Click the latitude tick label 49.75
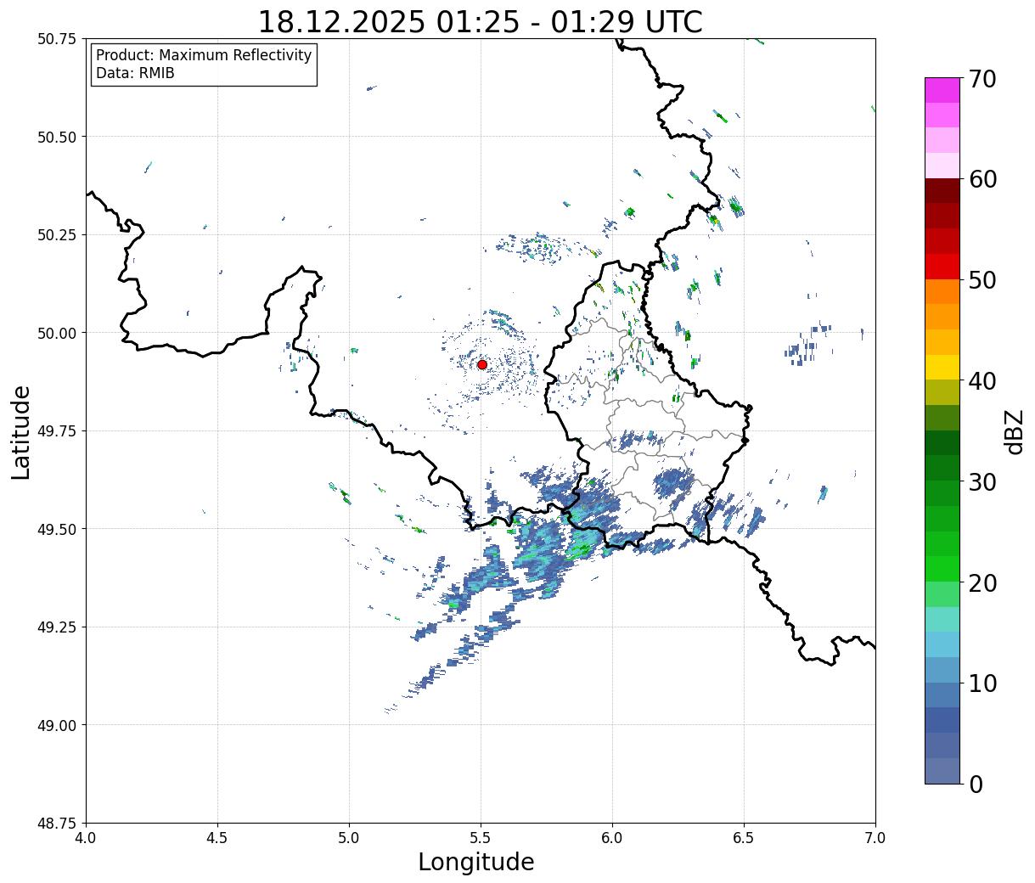The width and height of the screenshot is (1035, 883). point(57,431)
